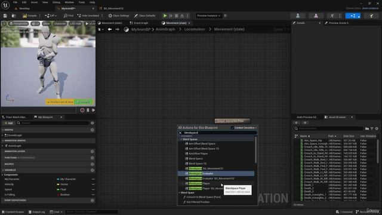Open the Diff dropdown
The width and height of the screenshot is (382, 215).
coord(51,16)
